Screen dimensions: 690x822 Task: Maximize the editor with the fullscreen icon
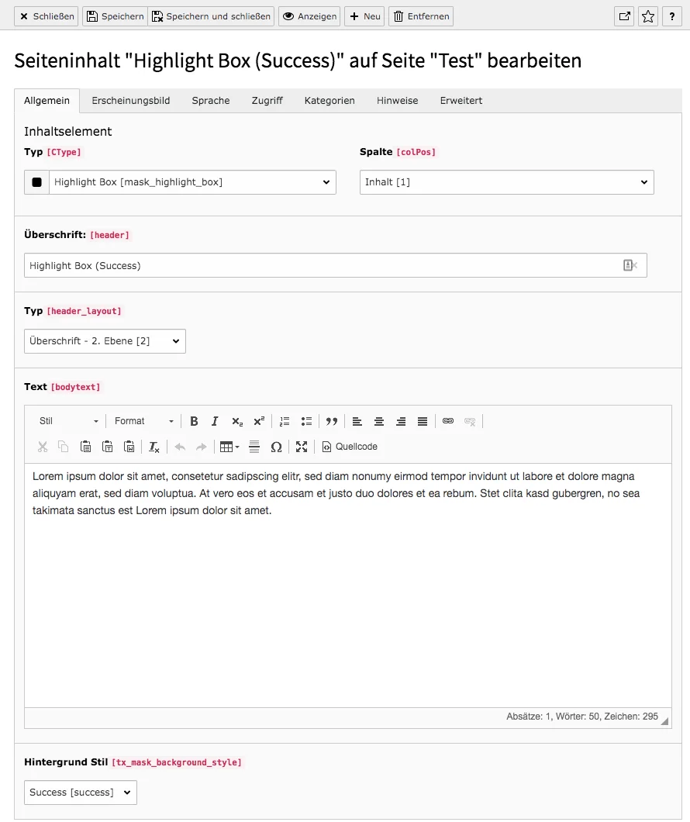coord(302,447)
